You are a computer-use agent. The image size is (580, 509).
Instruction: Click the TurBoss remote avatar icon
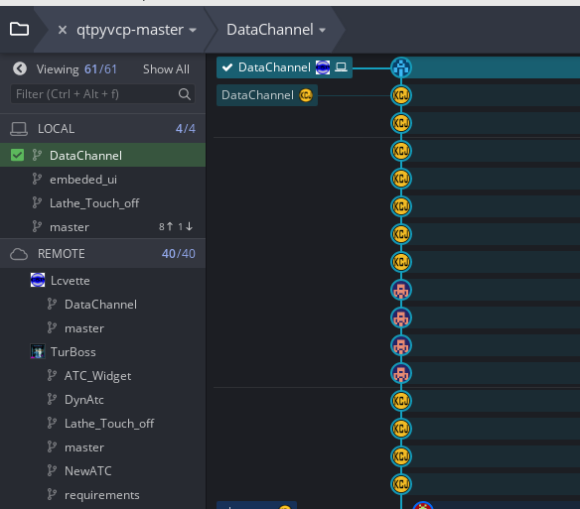pyautogui.click(x=38, y=351)
